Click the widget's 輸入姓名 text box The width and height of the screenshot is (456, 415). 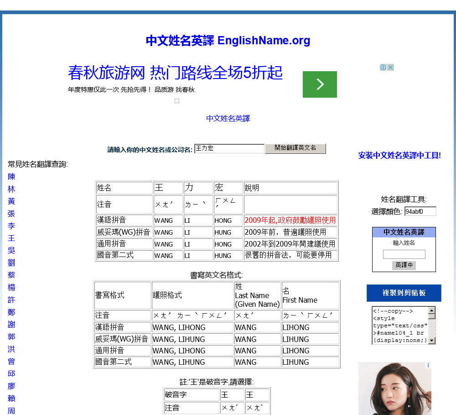point(404,254)
